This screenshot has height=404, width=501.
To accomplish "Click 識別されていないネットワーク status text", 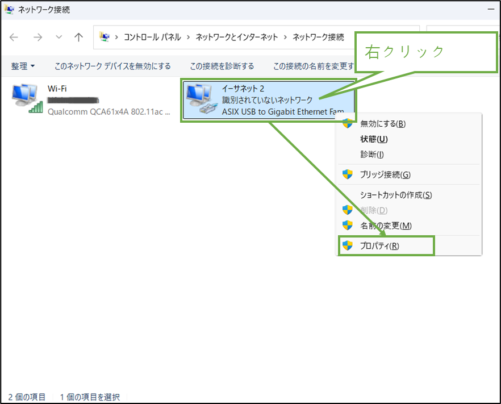I will pyautogui.click(x=267, y=100).
